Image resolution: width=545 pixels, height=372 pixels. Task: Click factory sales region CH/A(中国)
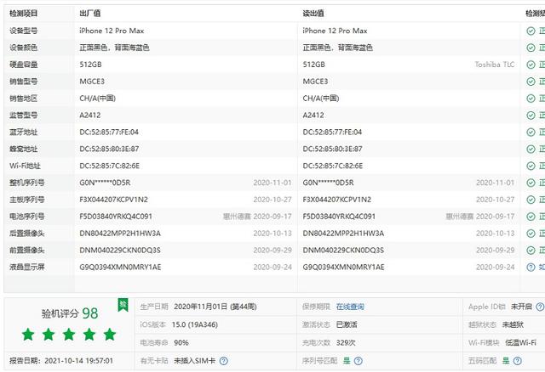(x=98, y=99)
